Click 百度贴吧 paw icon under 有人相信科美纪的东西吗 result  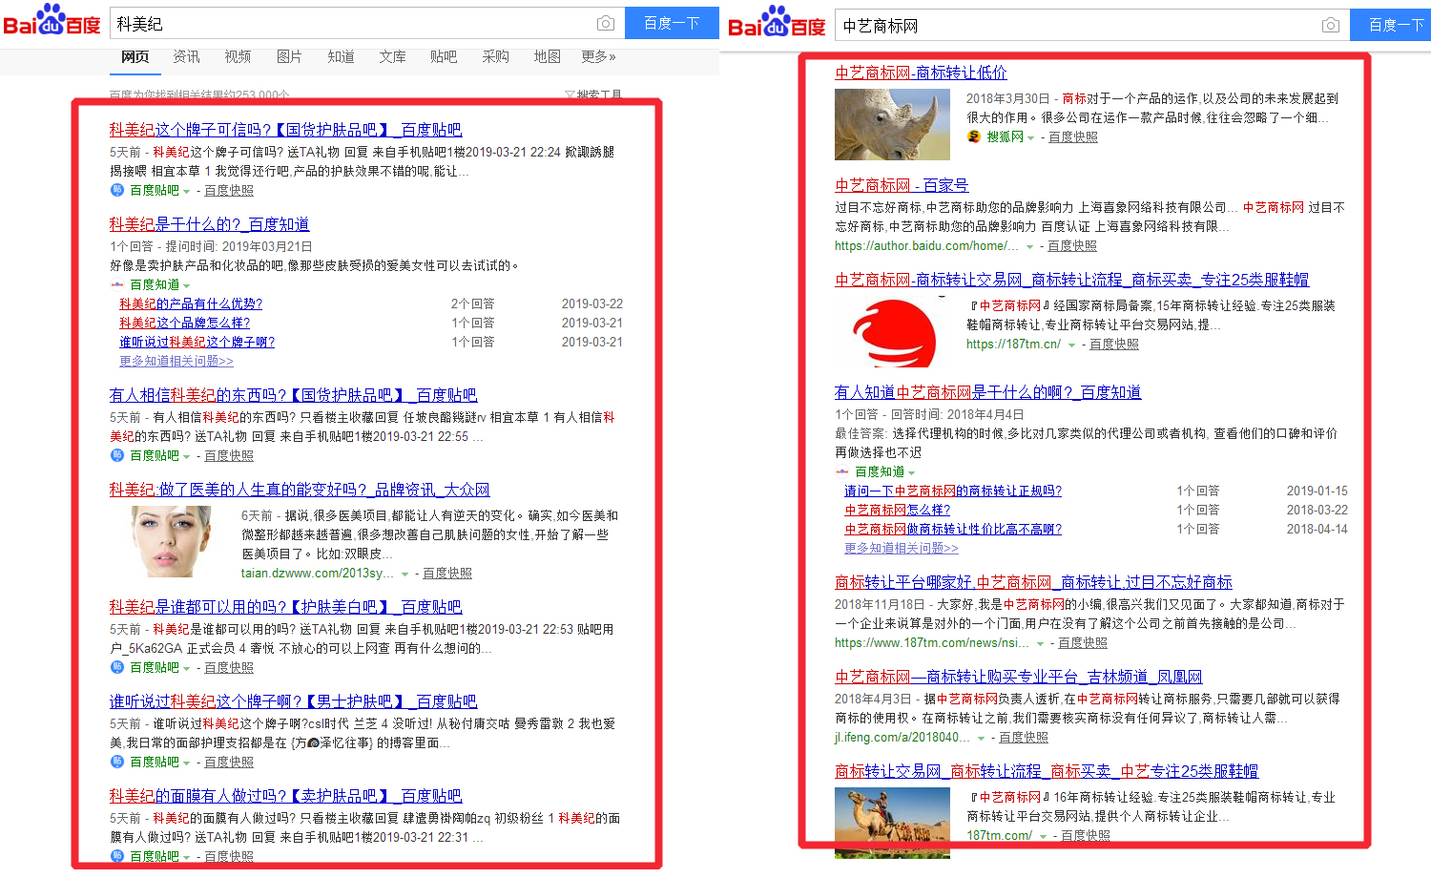(x=116, y=455)
